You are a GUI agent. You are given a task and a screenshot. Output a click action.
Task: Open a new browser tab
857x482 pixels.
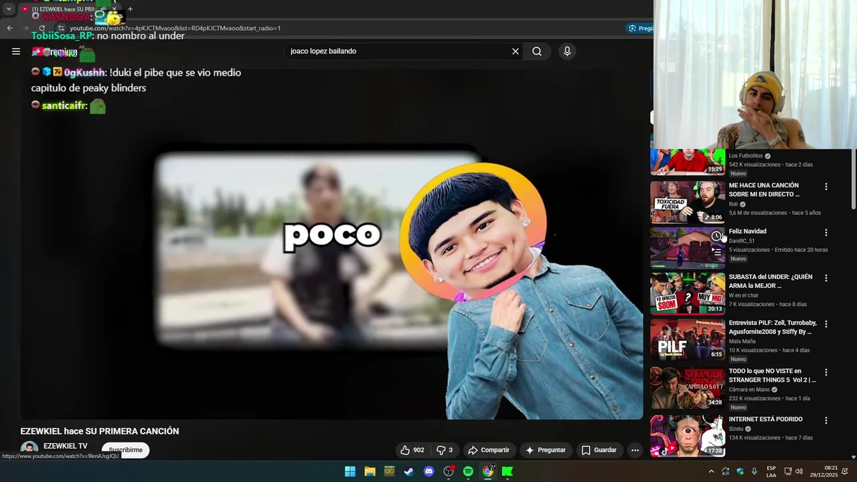coord(130,9)
